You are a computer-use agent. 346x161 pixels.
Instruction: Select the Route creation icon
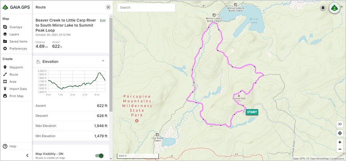click(5, 75)
